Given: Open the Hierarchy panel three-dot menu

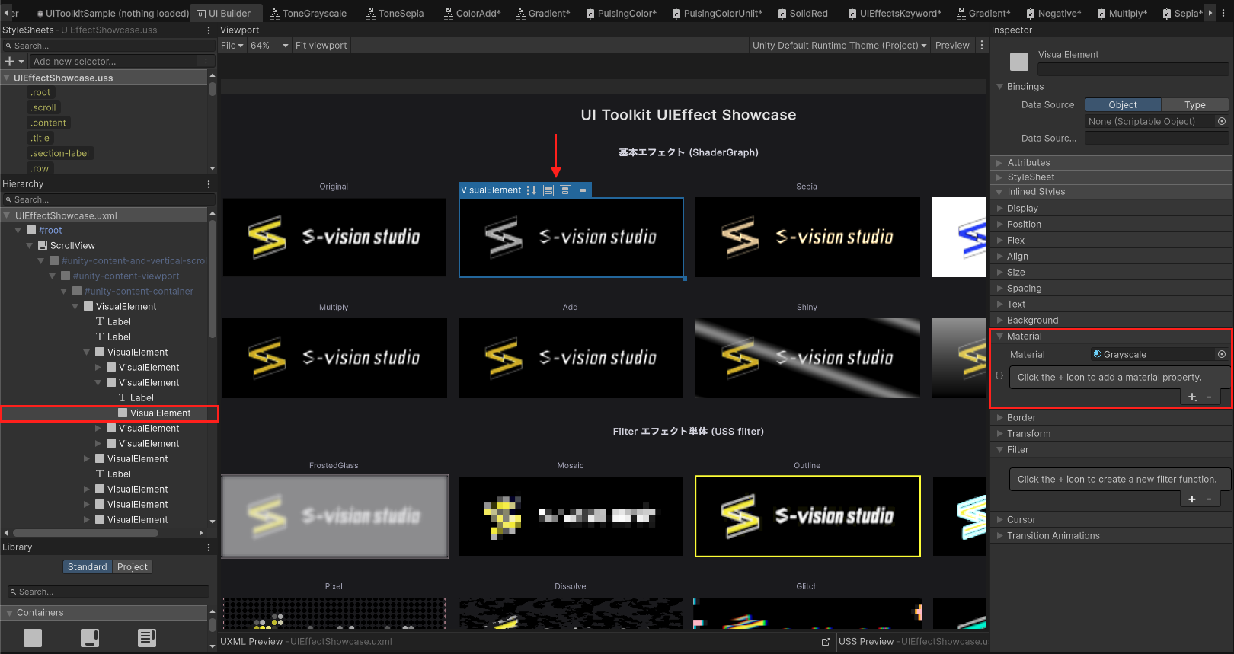Looking at the screenshot, I should click(x=209, y=184).
